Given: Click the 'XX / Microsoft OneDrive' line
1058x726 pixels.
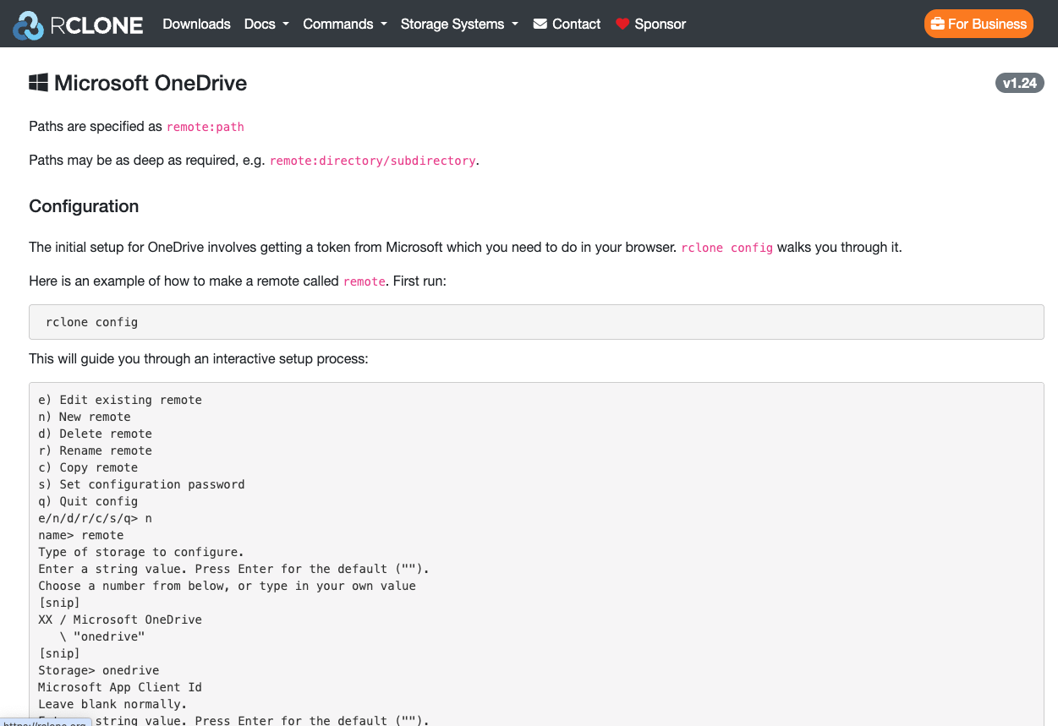Looking at the screenshot, I should pyautogui.click(x=120, y=620).
